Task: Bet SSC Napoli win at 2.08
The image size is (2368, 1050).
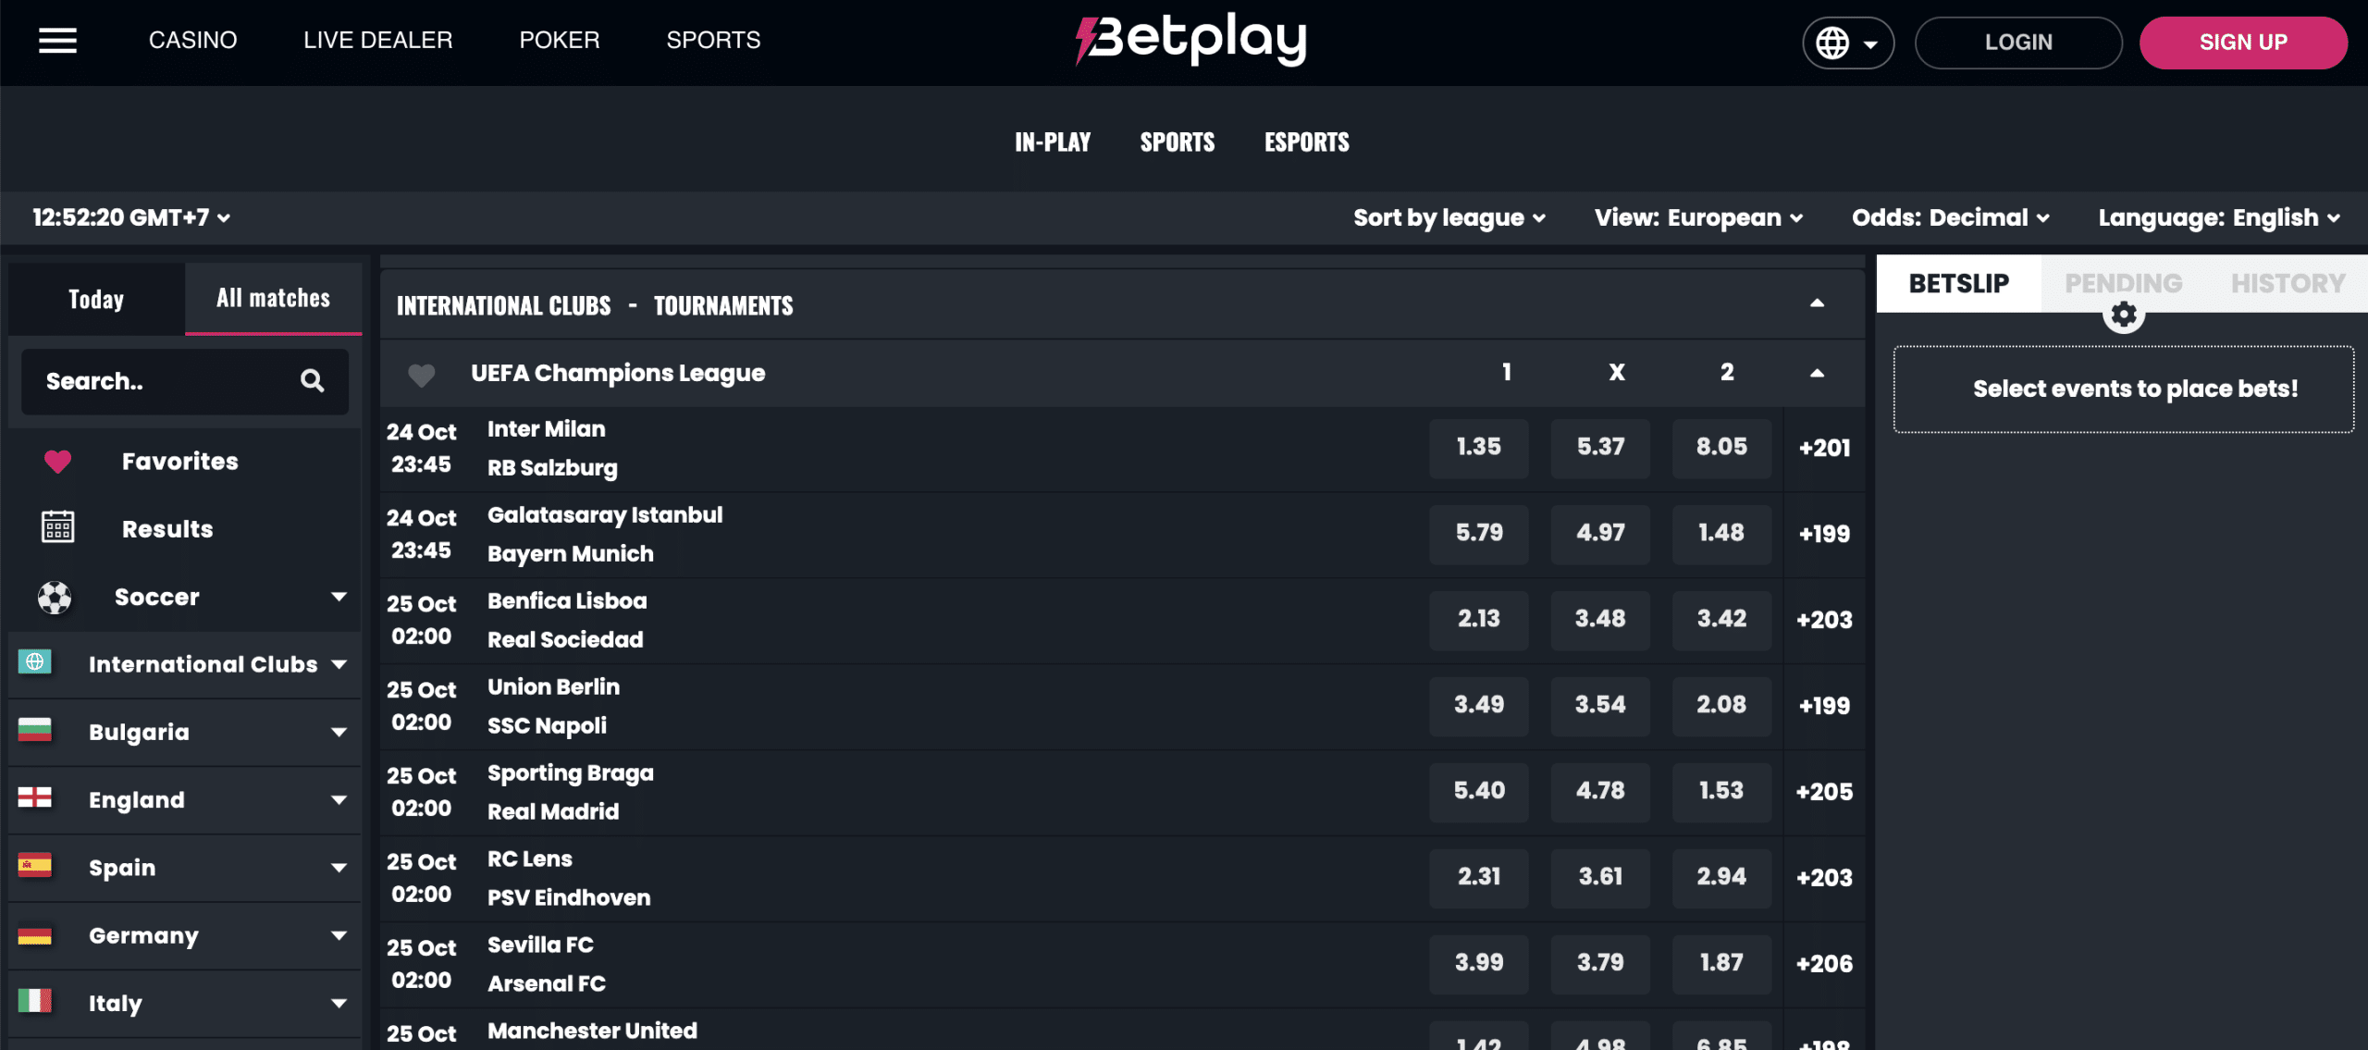Action: [1721, 705]
